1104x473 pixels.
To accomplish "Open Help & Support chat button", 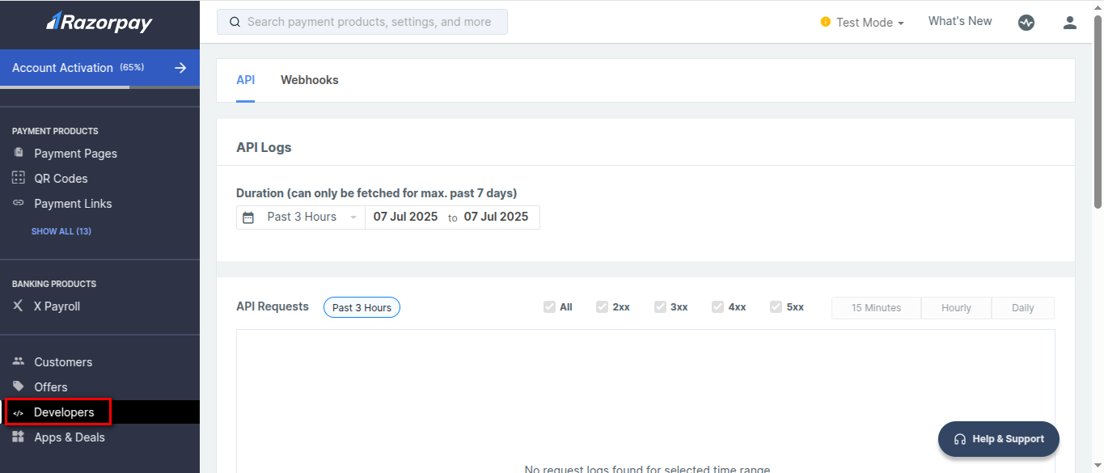I will (x=999, y=439).
